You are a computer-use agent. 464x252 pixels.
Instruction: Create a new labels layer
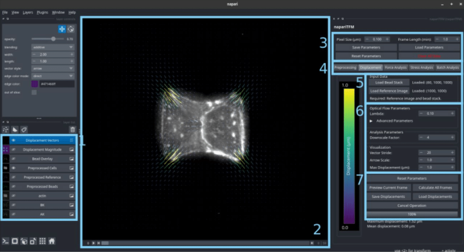[x=24, y=130]
